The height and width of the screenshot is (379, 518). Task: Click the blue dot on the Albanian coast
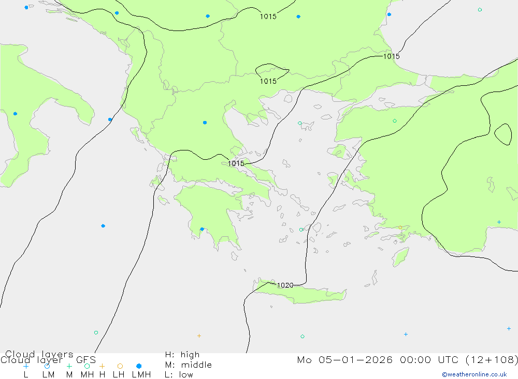(110, 119)
